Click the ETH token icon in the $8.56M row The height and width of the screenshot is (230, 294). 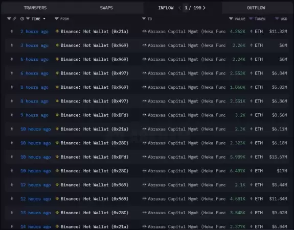coord(251,115)
